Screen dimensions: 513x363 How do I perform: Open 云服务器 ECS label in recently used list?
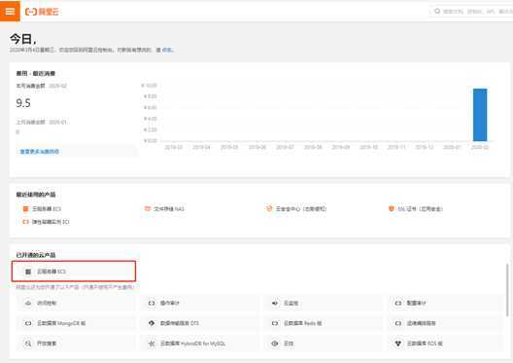[x=47, y=208]
